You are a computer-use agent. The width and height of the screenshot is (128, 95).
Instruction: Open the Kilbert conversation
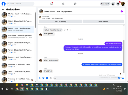click(17, 22)
